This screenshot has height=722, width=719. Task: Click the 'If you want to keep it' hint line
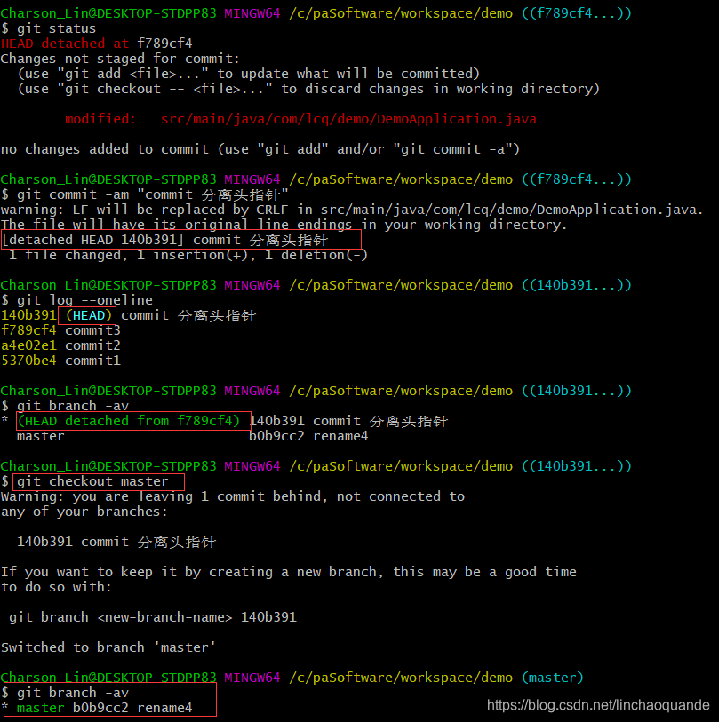289,572
